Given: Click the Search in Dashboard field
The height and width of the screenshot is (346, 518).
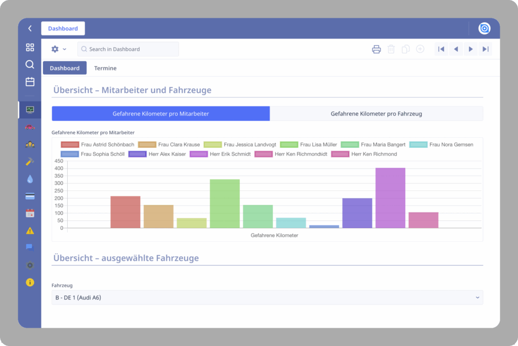Looking at the screenshot, I should point(128,49).
